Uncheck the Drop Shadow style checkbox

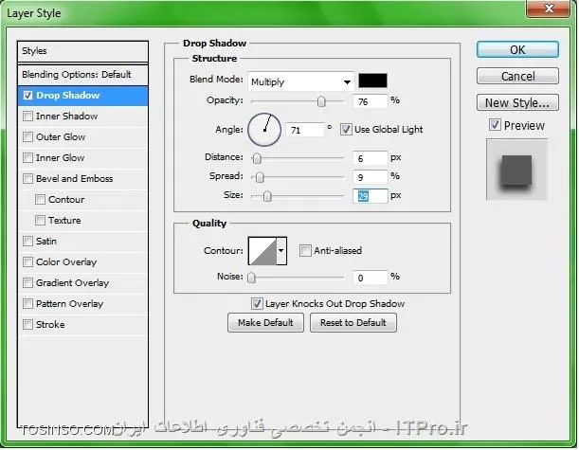27,96
